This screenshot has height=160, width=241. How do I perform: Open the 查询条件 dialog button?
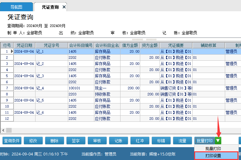point(12,141)
